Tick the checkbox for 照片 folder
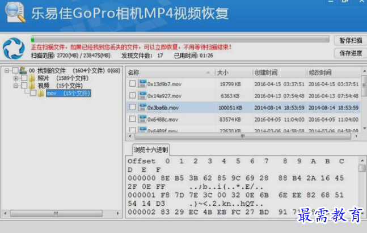This screenshot has width=367, height=233. coord(24,78)
